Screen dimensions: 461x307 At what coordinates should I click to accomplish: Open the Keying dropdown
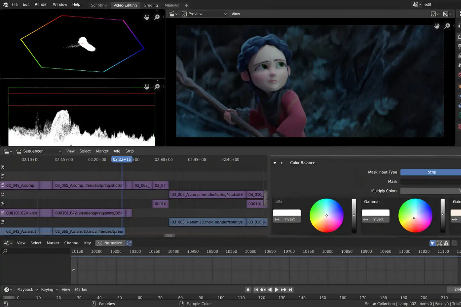coord(50,290)
